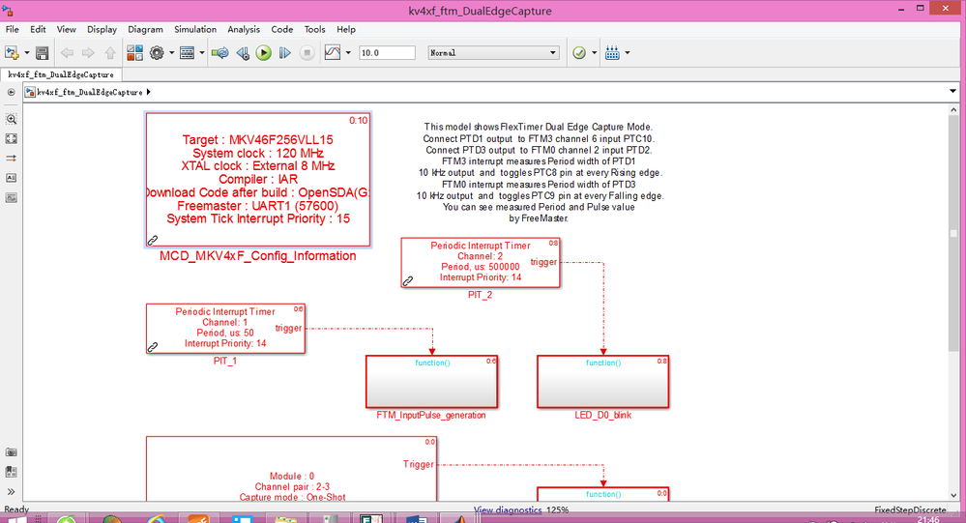Image resolution: width=966 pixels, height=523 pixels.
Task: Open the Help menu
Action: click(346, 30)
